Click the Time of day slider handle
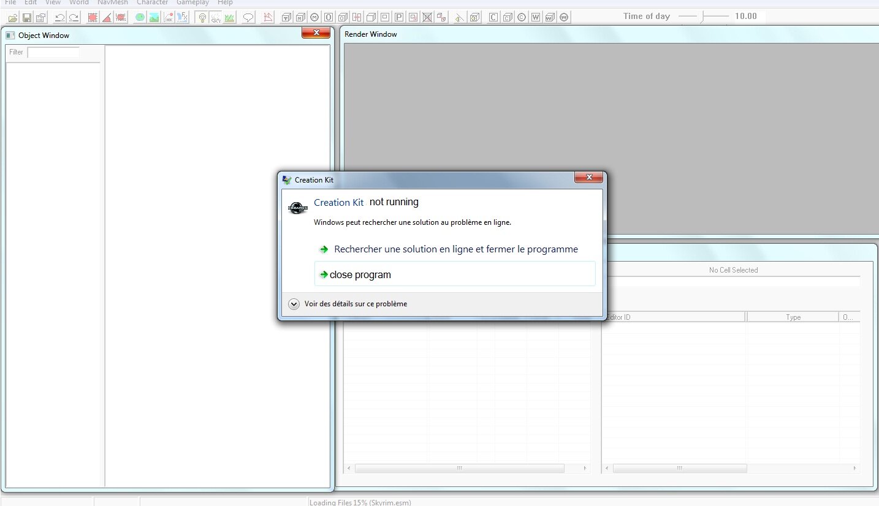Image resolution: width=879 pixels, height=506 pixels. click(702, 17)
